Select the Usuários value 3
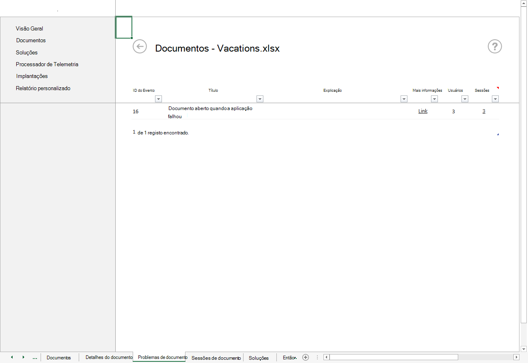The height and width of the screenshot is (363, 528). point(453,111)
